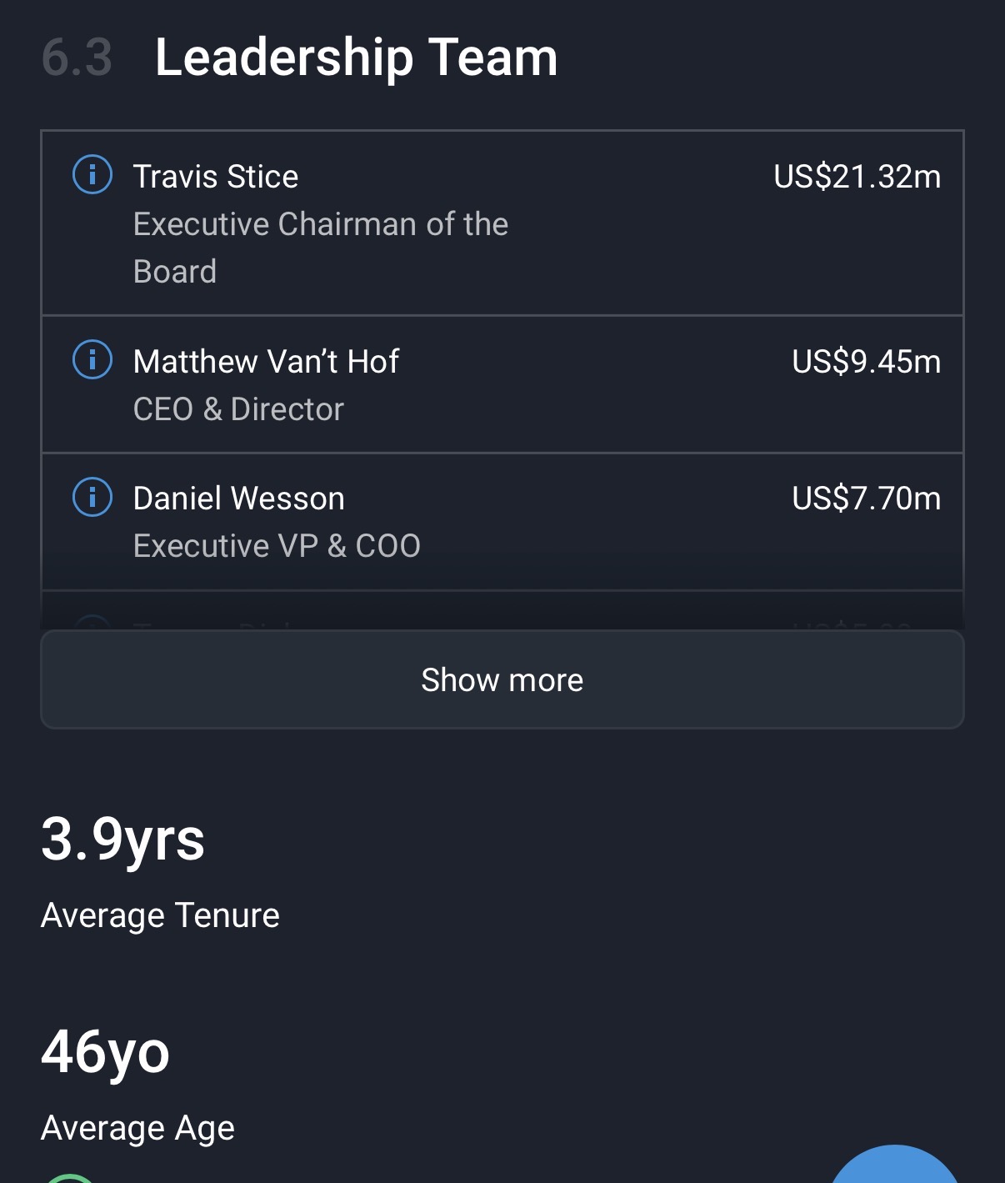Click the Leadership Team section heading
Viewport: 1005px width, 1183px height.
coord(356,58)
